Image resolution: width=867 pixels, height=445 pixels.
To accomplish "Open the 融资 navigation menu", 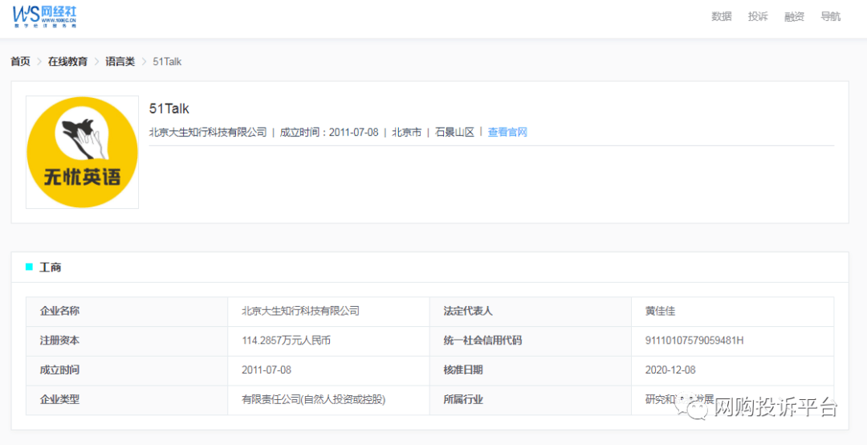I will (x=794, y=17).
